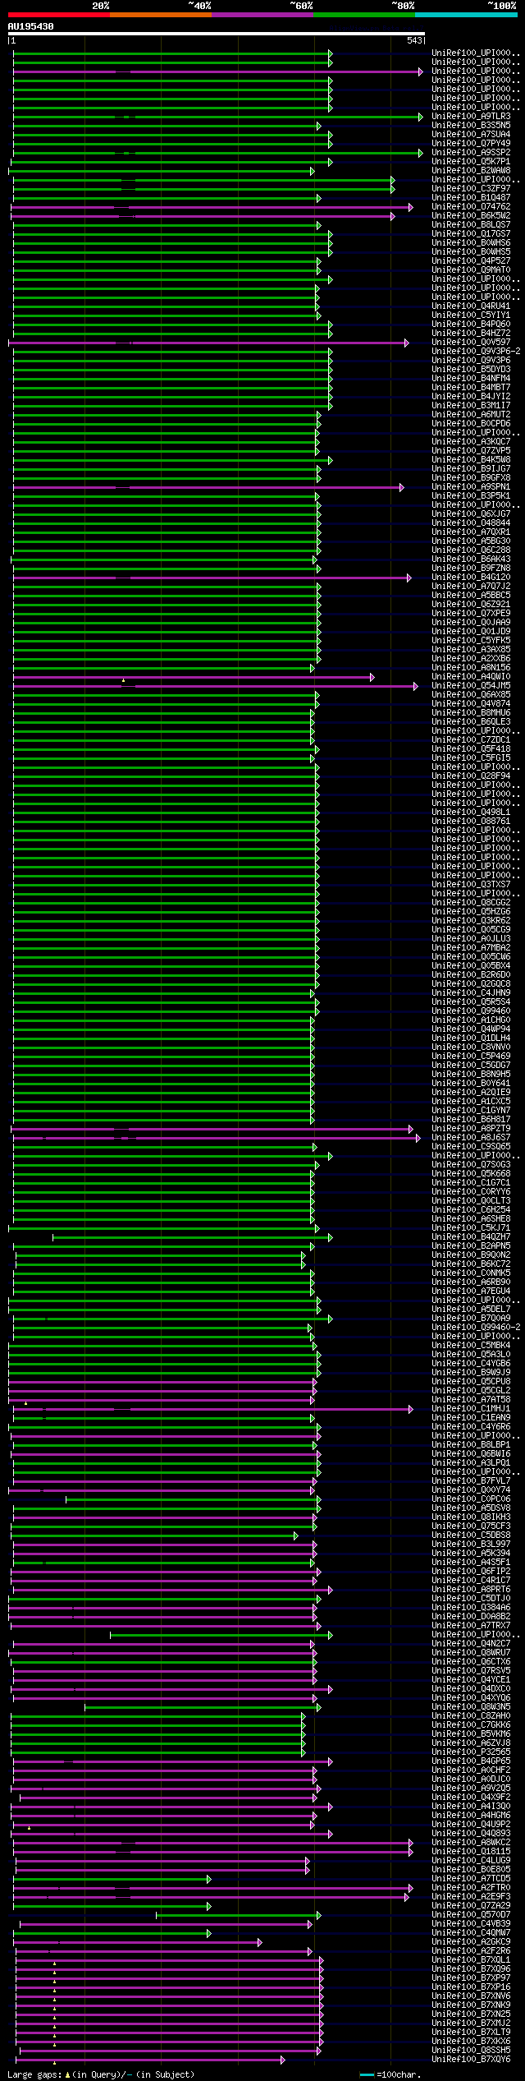Select hit label UniRef100_B4PQ60
Image resolution: width=525 pixels, height=2081 pixels.
point(471,325)
